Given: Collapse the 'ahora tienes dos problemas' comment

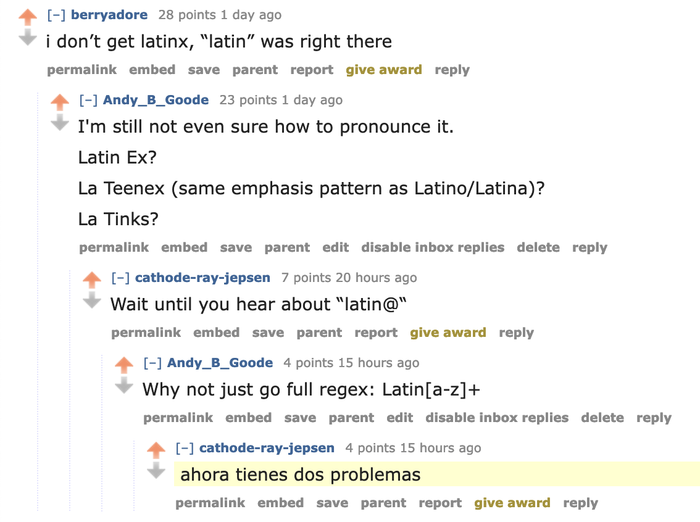Looking at the screenshot, I should pos(185,448).
